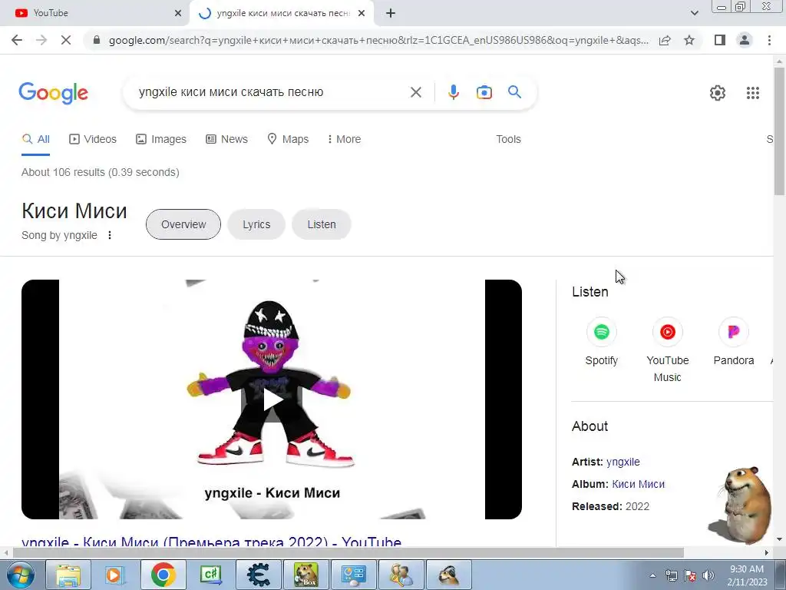Image resolution: width=786 pixels, height=590 pixels.
Task: Open tab search dropdown chevron
Action: pyautogui.click(x=694, y=13)
